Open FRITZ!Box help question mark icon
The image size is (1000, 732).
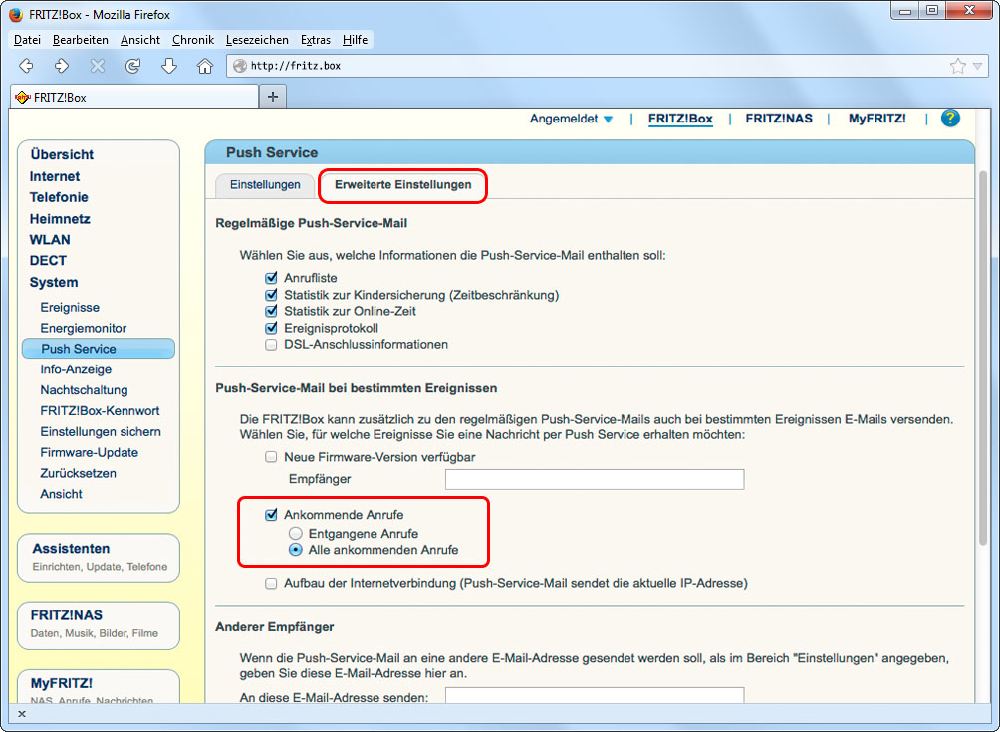coord(950,118)
